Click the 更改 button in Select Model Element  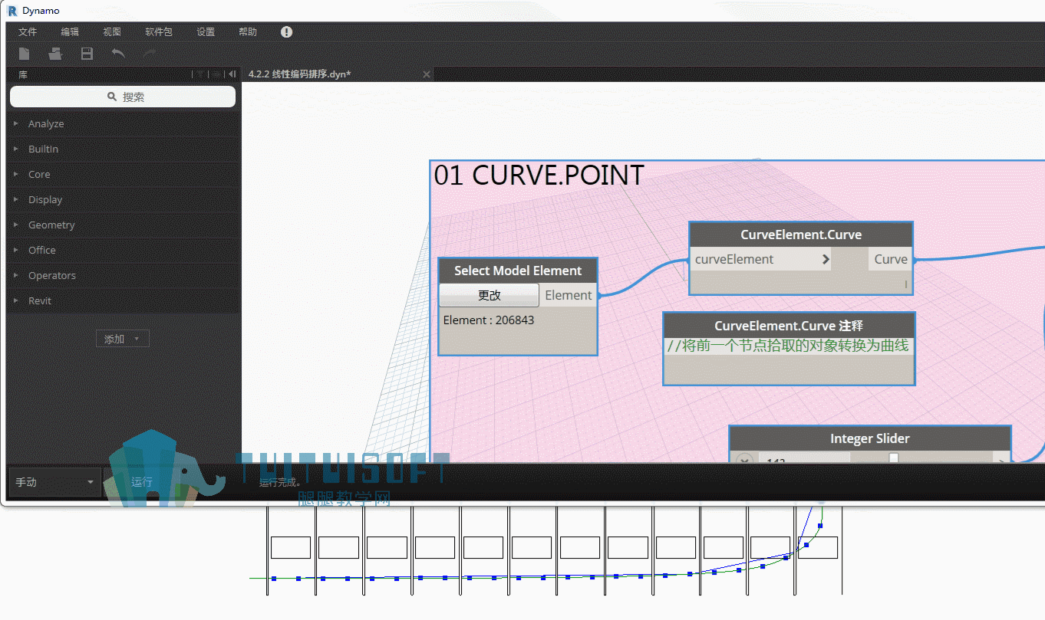(x=489, y=295)
